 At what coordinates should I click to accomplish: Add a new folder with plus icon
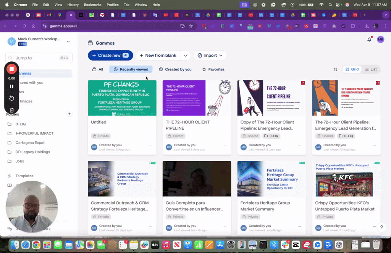[69, 114]
